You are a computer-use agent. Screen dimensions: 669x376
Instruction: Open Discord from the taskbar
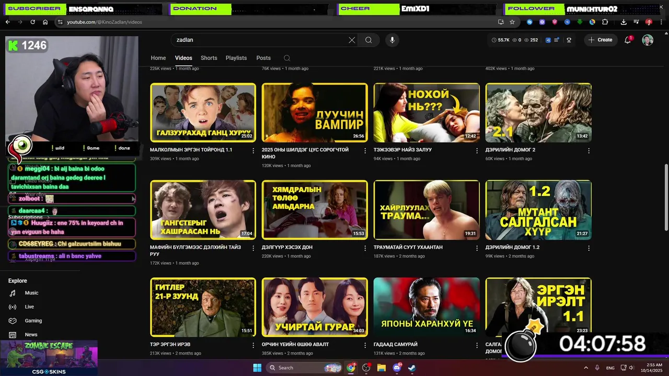pyautogui.click(x=397, y=368)
